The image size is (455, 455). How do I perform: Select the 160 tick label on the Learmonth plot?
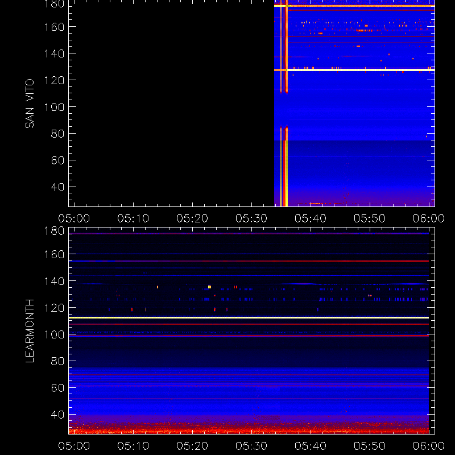coord(54,254)
